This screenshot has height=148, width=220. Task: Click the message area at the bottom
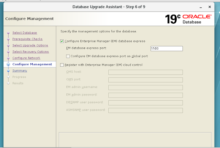click(135, 140)
